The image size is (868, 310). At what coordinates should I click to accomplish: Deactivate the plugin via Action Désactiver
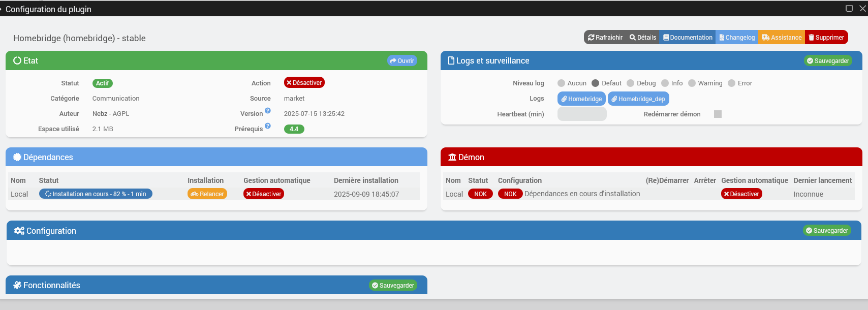point(304,83)
